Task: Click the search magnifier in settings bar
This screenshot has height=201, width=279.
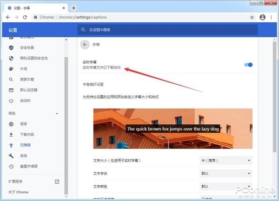Action: tap(83, 30)
